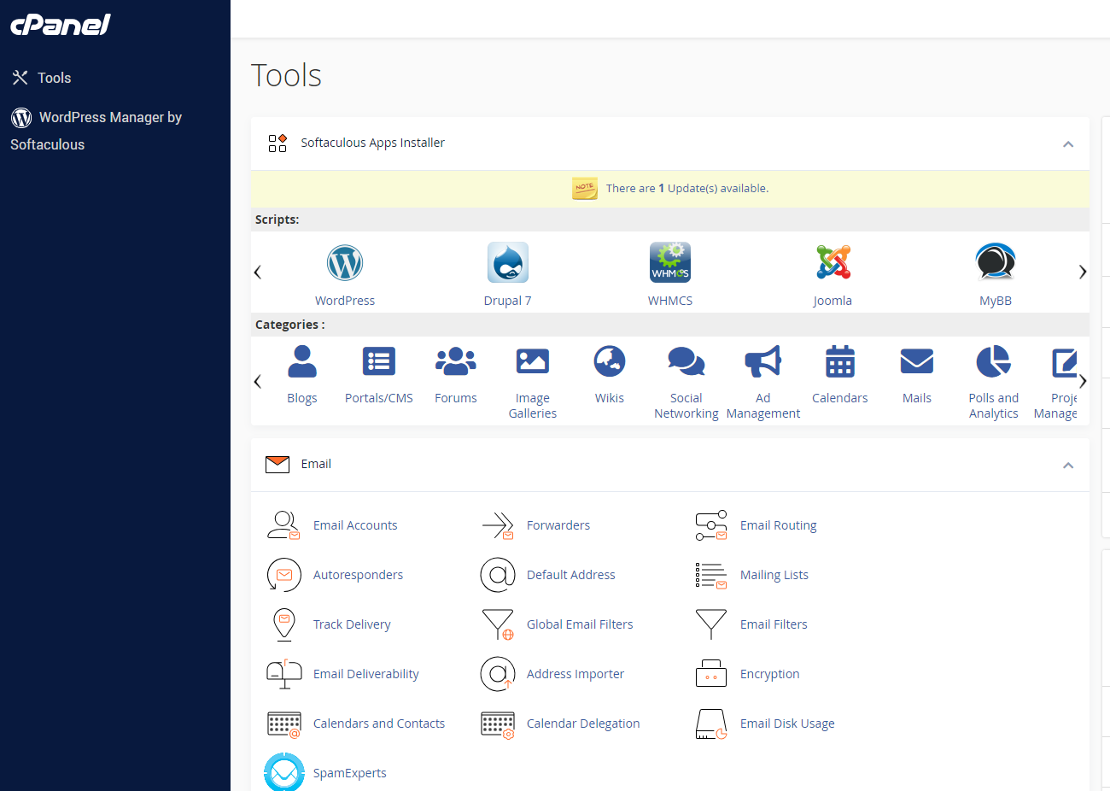The width and height of the screenshot is (1110, 791).
Task: Select the Drupal 7 script icon
Action: (x=508, y=262)
